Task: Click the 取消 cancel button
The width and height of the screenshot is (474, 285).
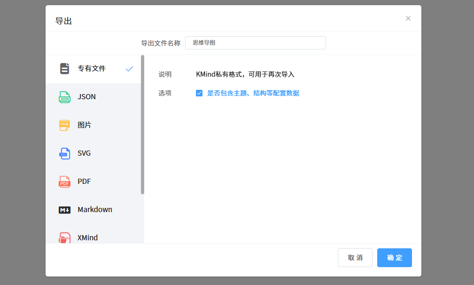Action: click(355, 257)
